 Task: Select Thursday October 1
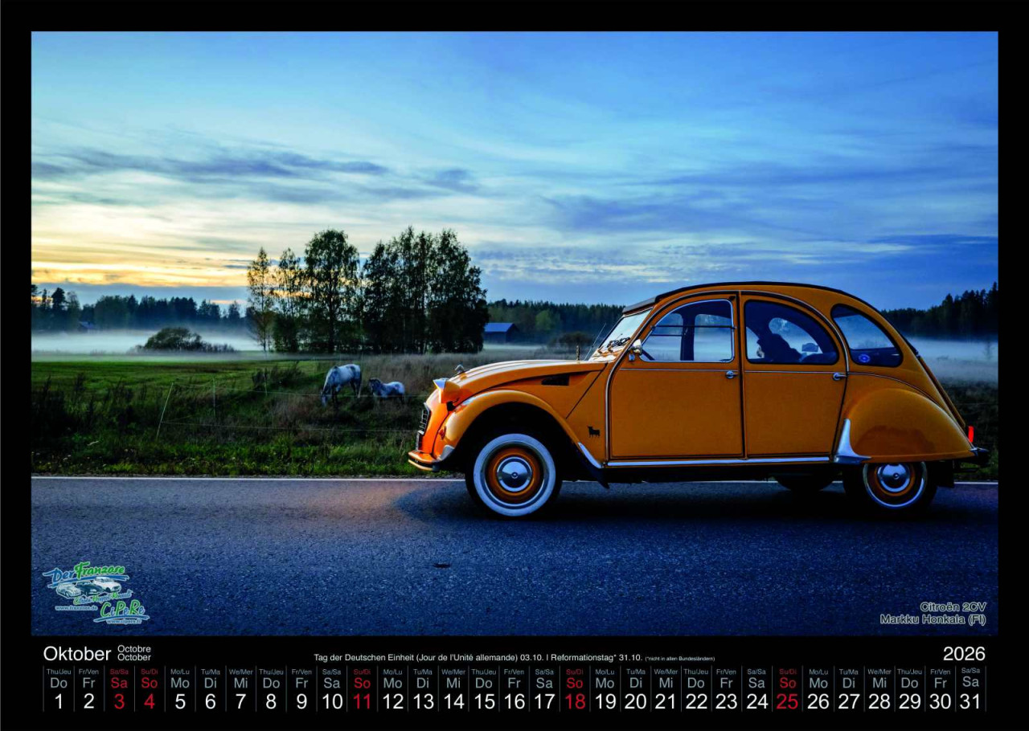[59, 691]
